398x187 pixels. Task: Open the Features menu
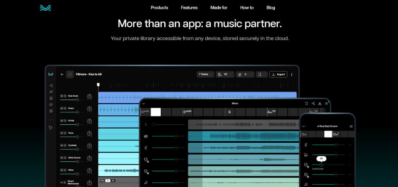pos(189,8)
